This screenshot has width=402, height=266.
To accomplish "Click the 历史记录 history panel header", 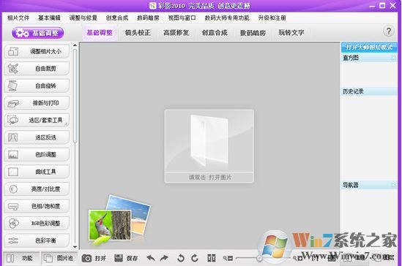I will point(369,91).
